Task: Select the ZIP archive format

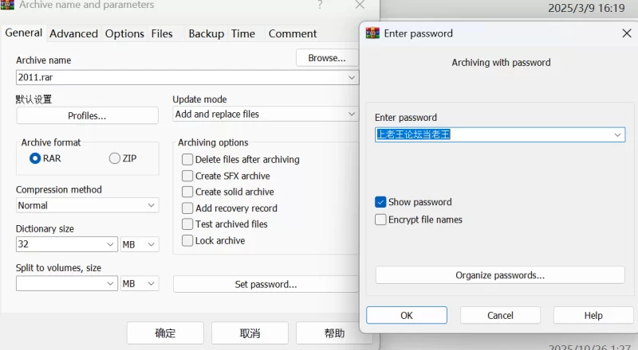Action: 115,158
